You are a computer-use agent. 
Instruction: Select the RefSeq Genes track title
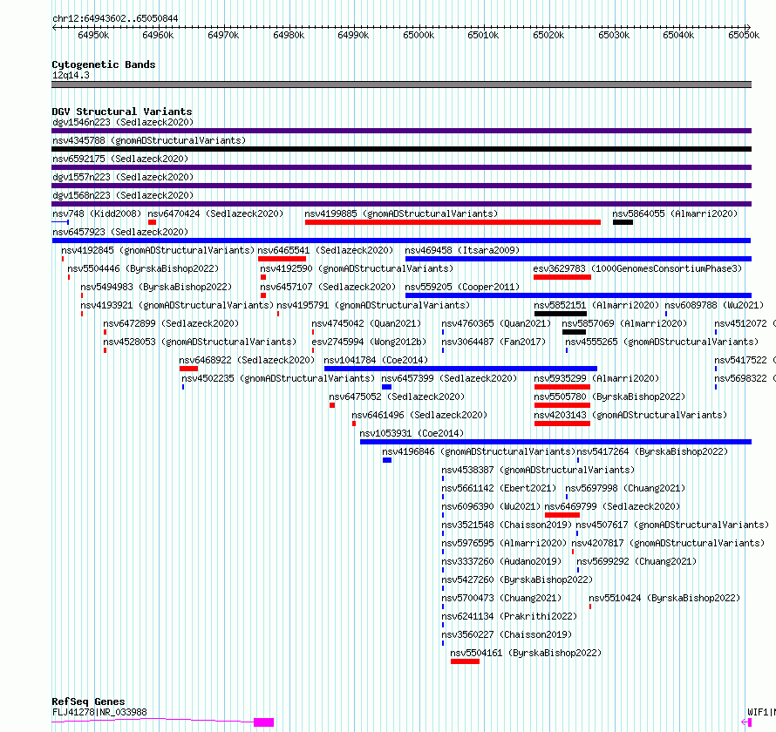88,701
